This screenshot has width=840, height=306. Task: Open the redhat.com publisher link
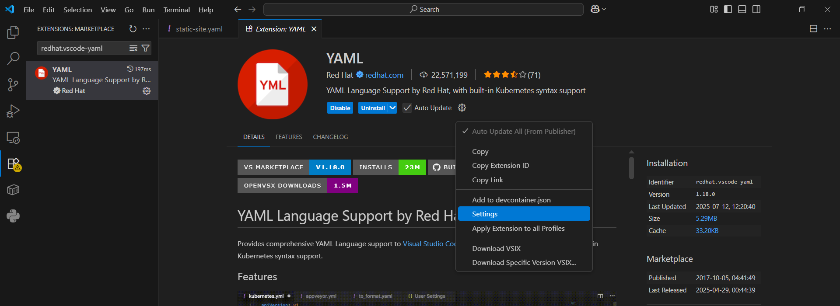point(384,75)
